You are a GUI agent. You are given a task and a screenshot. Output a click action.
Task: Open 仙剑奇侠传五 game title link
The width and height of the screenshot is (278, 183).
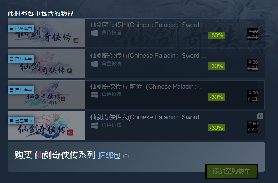148,56
